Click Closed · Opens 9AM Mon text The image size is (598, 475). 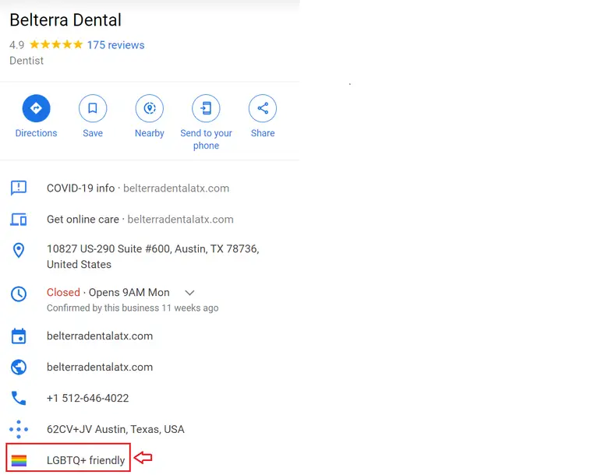coord(108,292)
